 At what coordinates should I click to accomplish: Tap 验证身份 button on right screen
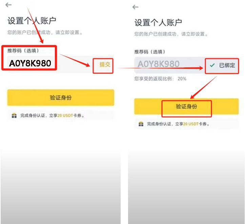point(186,106)
